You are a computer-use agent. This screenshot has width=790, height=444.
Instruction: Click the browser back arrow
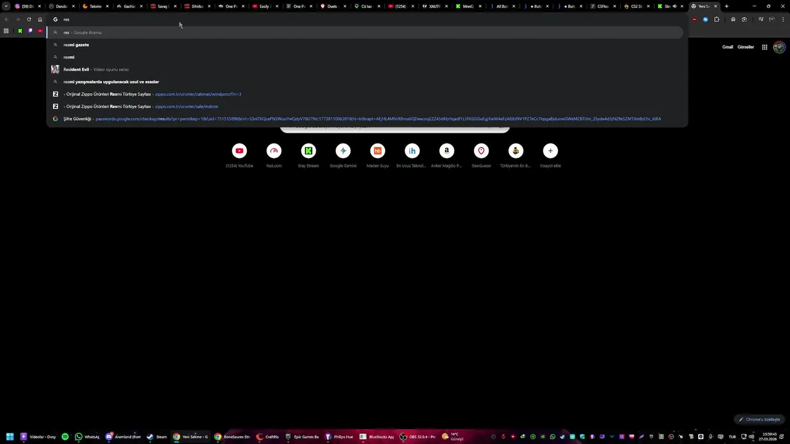coord(6,19)
